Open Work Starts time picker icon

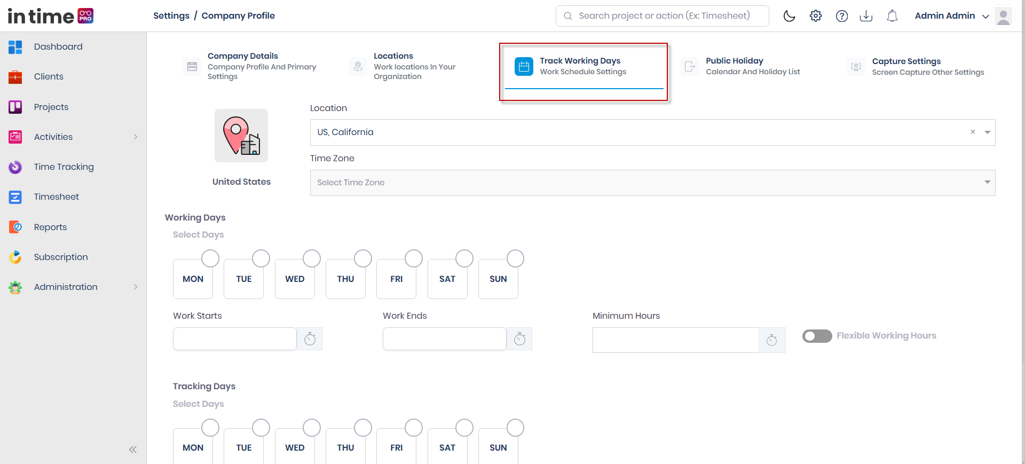point(310,339)
